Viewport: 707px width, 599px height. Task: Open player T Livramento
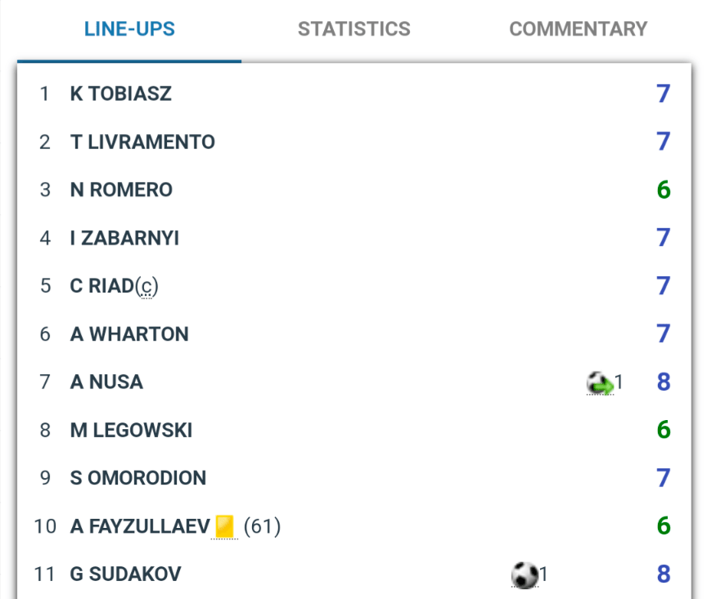[x=142, y=142]
